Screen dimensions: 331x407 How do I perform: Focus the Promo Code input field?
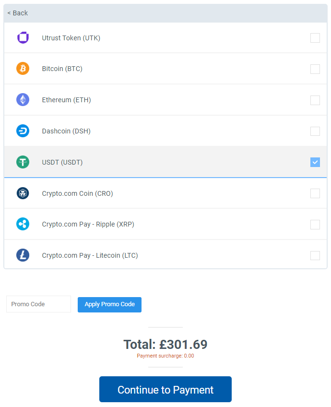(x=38, y=304)
